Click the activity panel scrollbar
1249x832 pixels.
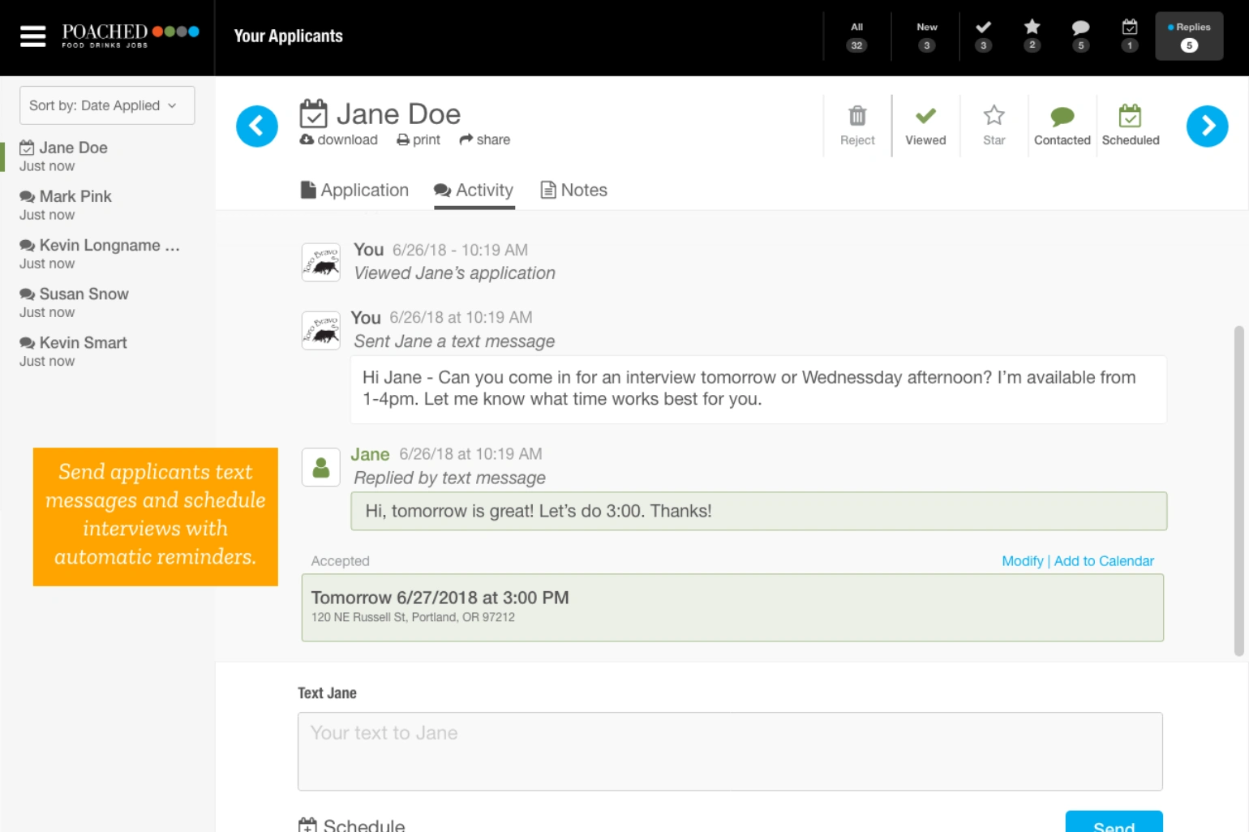1238,491
